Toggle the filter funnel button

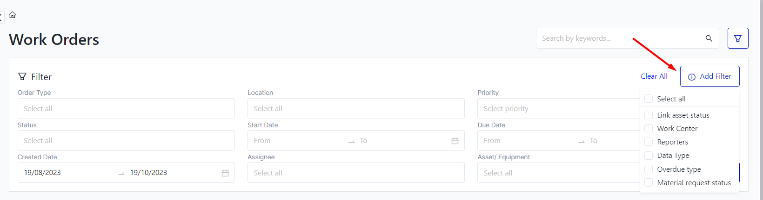pos(737,38)
